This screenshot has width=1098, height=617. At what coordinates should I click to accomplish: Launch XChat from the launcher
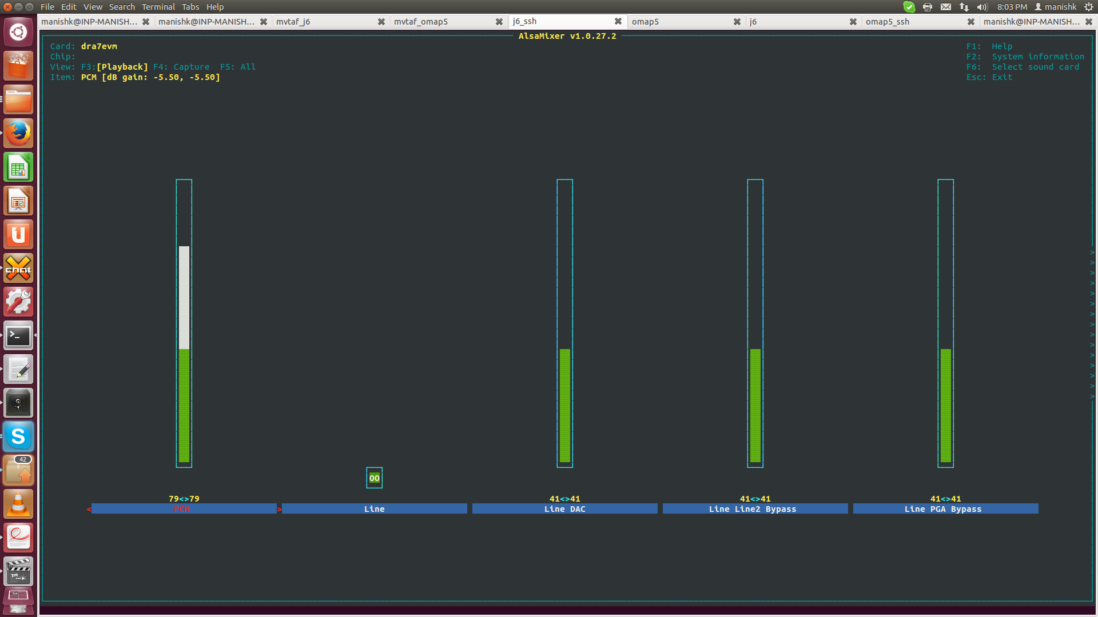(x=18, y=268)
